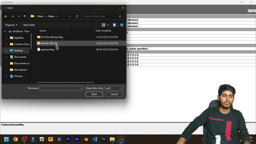Toggle the preview pane
Viewport: 256px width, 144px height.
click(x=115, y=25)
